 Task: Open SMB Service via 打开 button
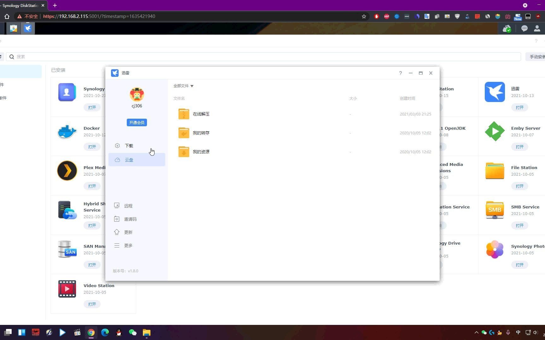[519, 225]
